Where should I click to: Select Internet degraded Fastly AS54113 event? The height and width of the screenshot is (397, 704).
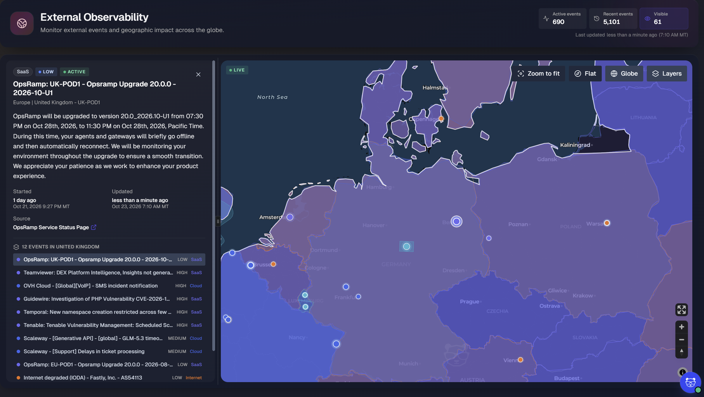109,378
